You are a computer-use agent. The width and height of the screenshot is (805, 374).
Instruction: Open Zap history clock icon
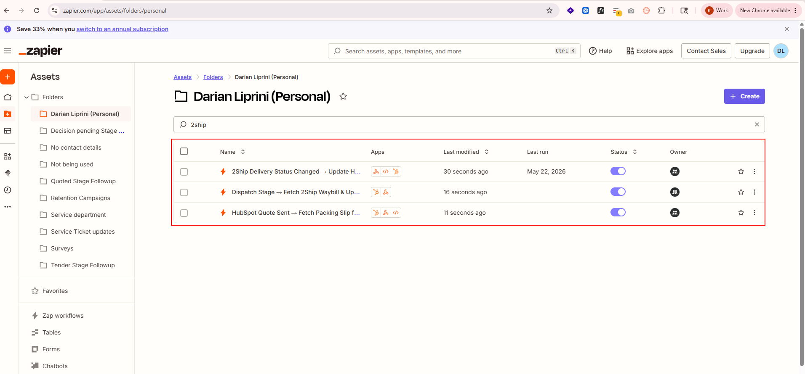click(x=8, y=190)
